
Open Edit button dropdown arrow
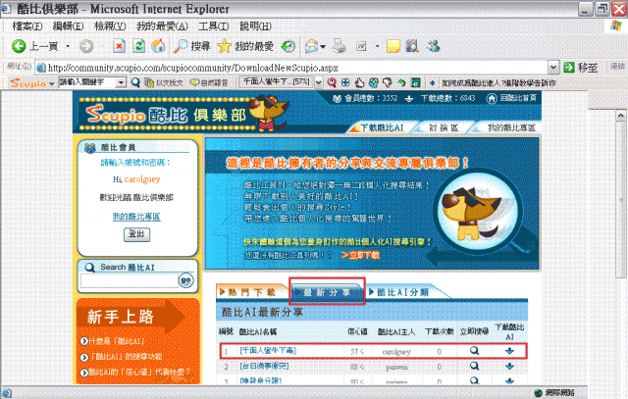point(377,46)
